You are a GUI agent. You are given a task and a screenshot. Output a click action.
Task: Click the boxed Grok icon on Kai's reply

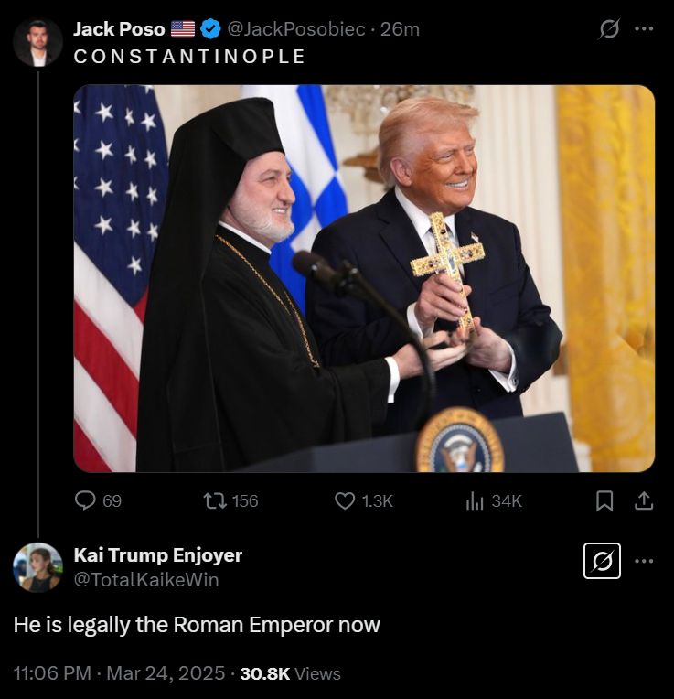(602, 561)
